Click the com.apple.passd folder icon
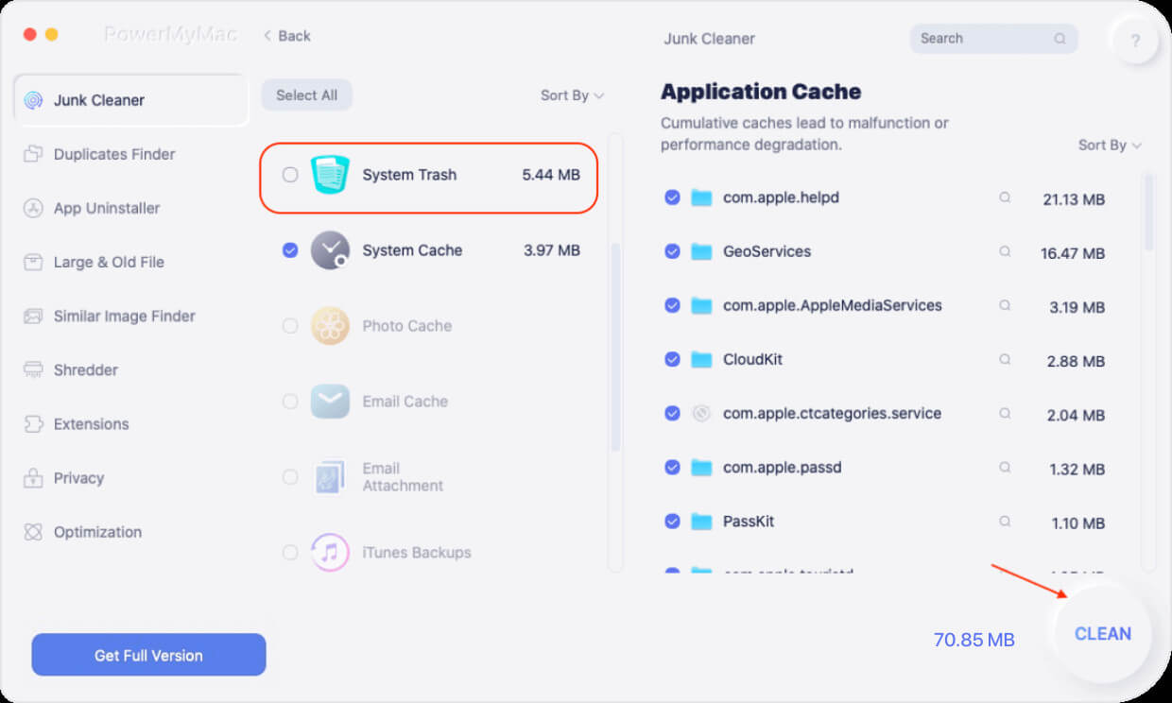 pos(700,467)
